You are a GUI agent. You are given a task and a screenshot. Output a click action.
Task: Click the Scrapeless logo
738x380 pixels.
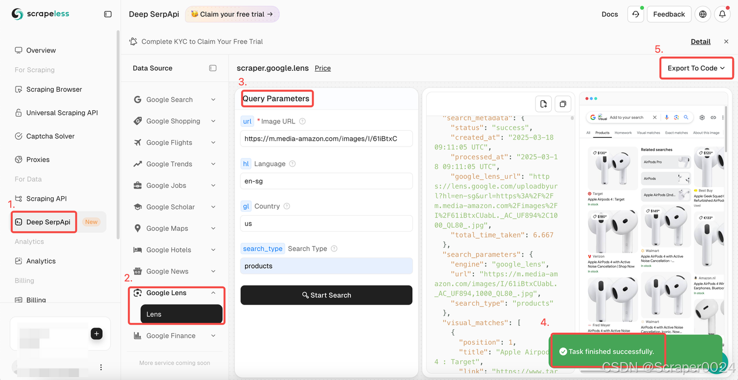tap(40, 14)
